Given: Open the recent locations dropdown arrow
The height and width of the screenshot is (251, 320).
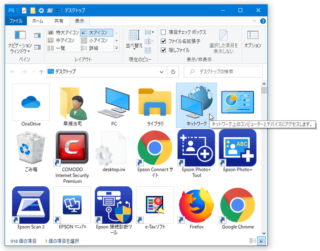Looking at the screenshot, I should click(x=33, y=72).
